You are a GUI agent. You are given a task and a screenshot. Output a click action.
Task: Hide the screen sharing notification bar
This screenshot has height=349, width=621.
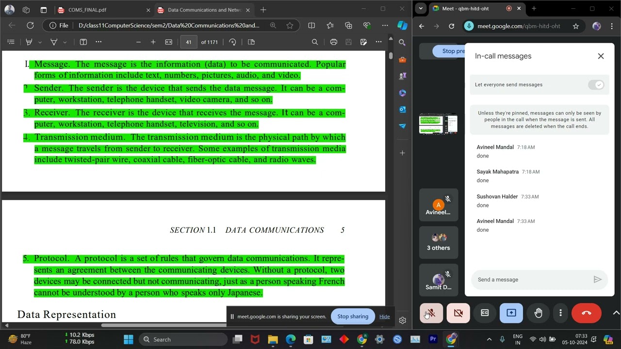385,317
